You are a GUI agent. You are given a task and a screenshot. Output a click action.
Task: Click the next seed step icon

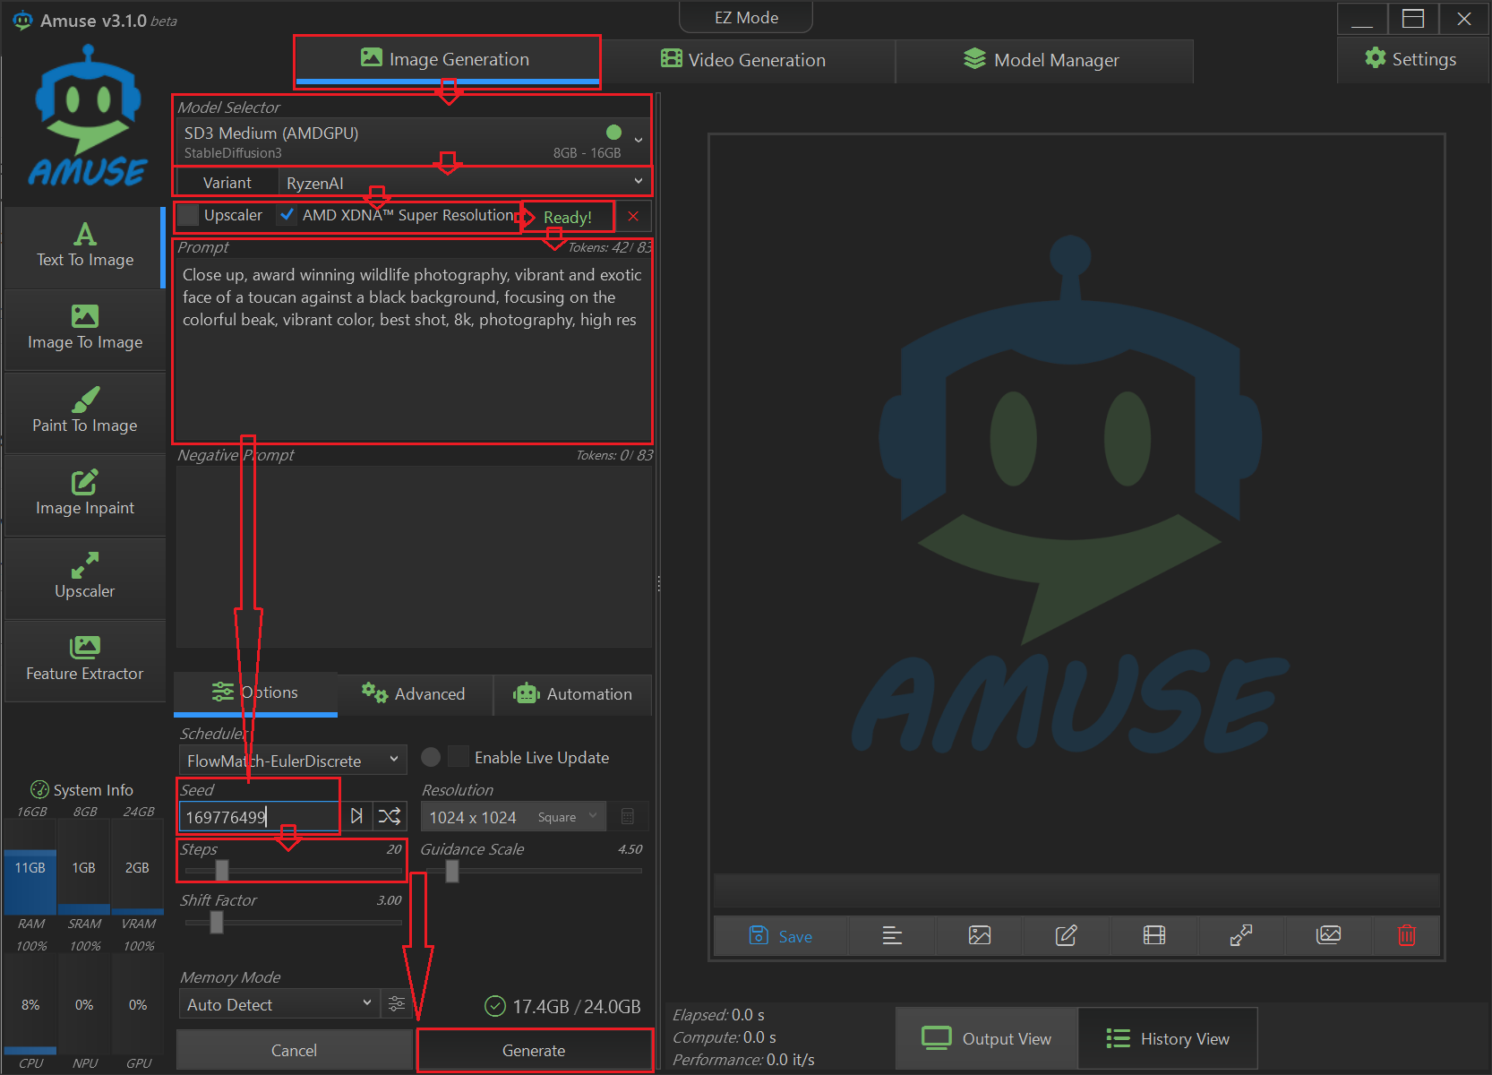pyautogui.click(x=356, y=816)
